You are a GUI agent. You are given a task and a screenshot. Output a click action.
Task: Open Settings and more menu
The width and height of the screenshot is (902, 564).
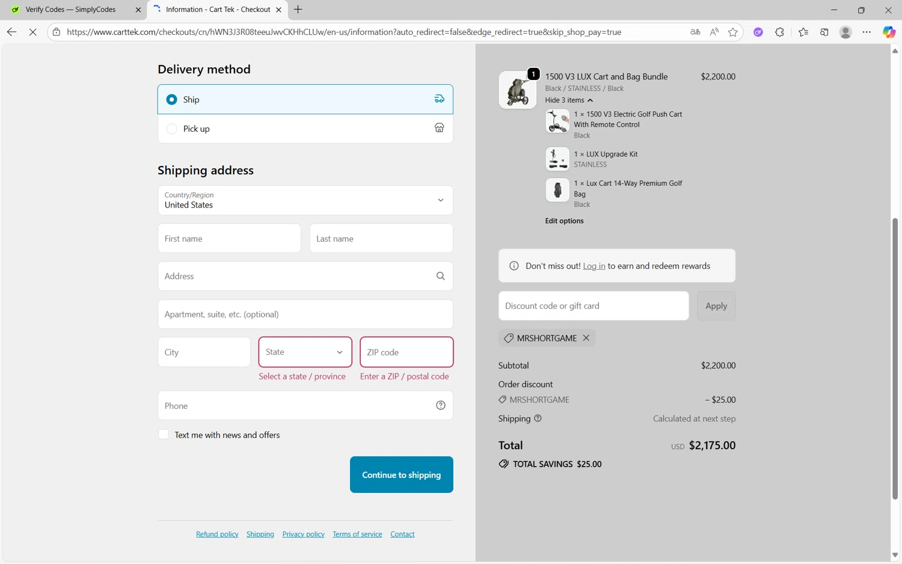click(867, 32)
